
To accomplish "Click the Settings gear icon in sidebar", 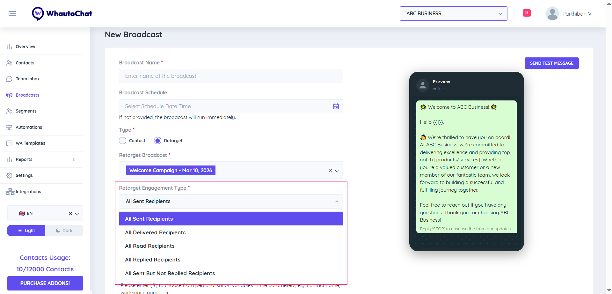I will (x=9, y=176).
